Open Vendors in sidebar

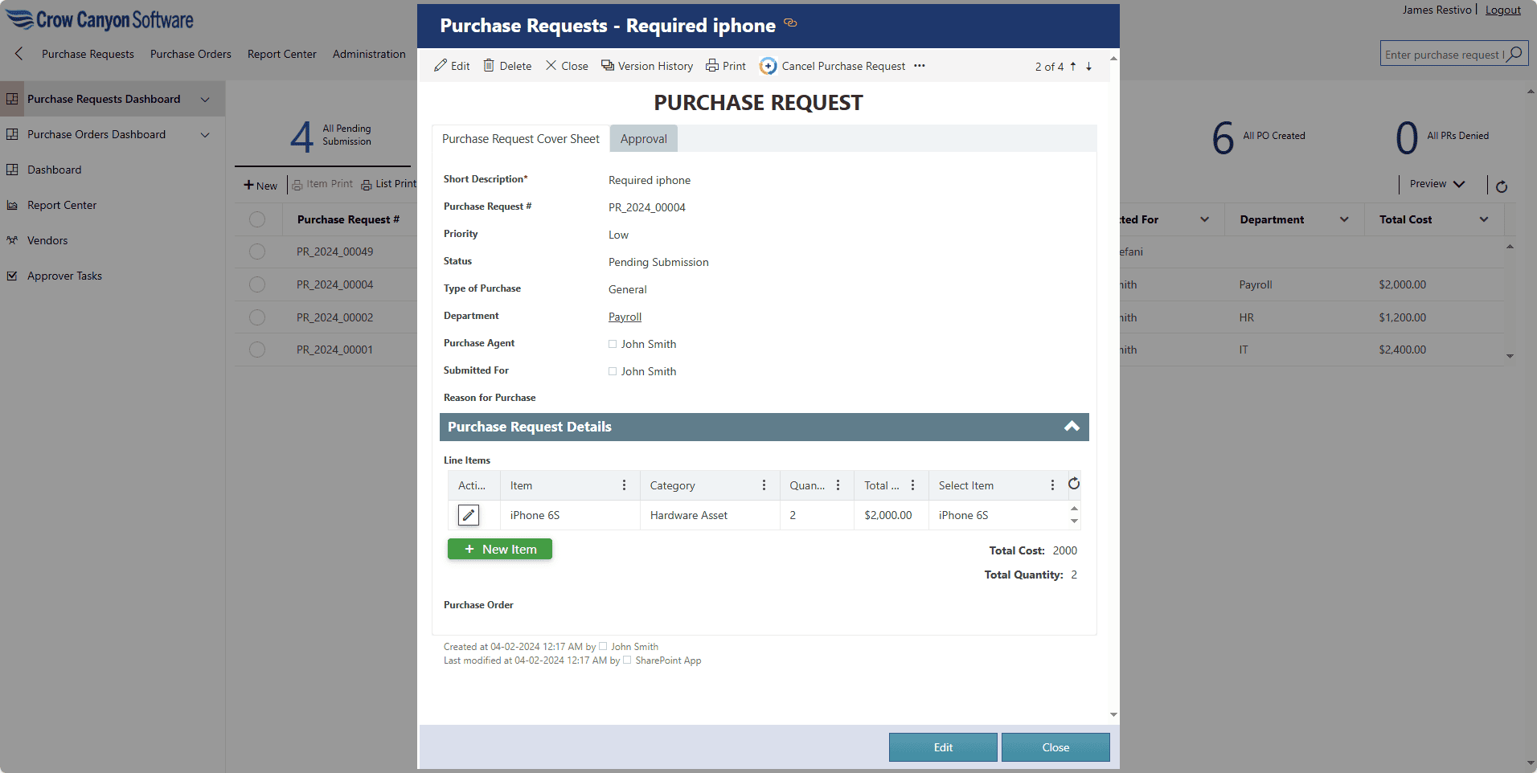pos(47,240)
